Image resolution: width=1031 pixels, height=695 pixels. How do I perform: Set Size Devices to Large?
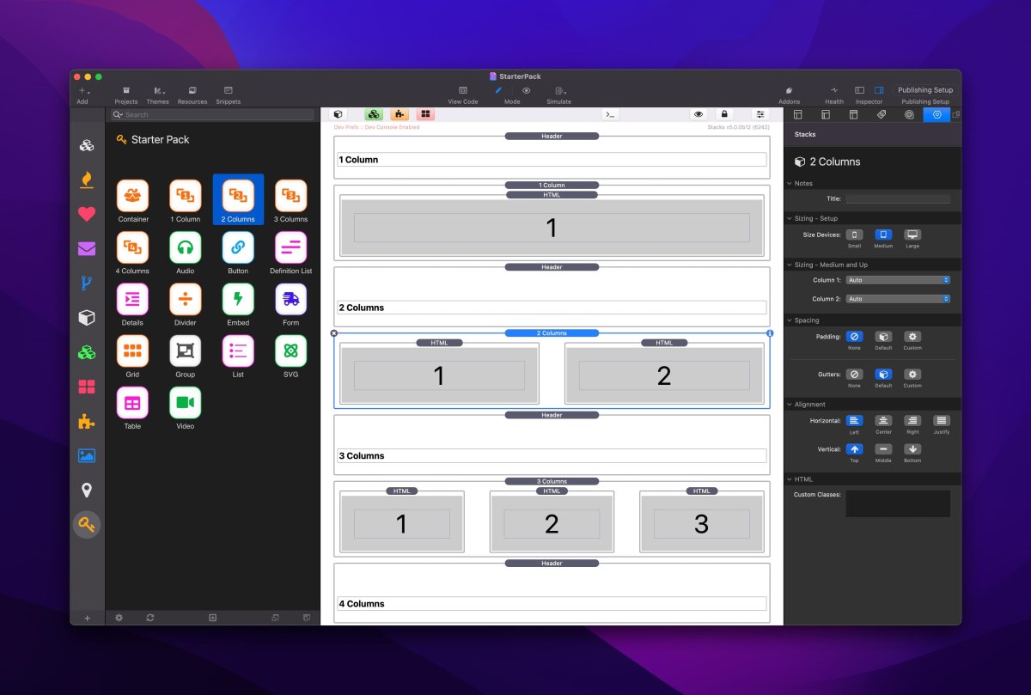click(x=912, y=235)
